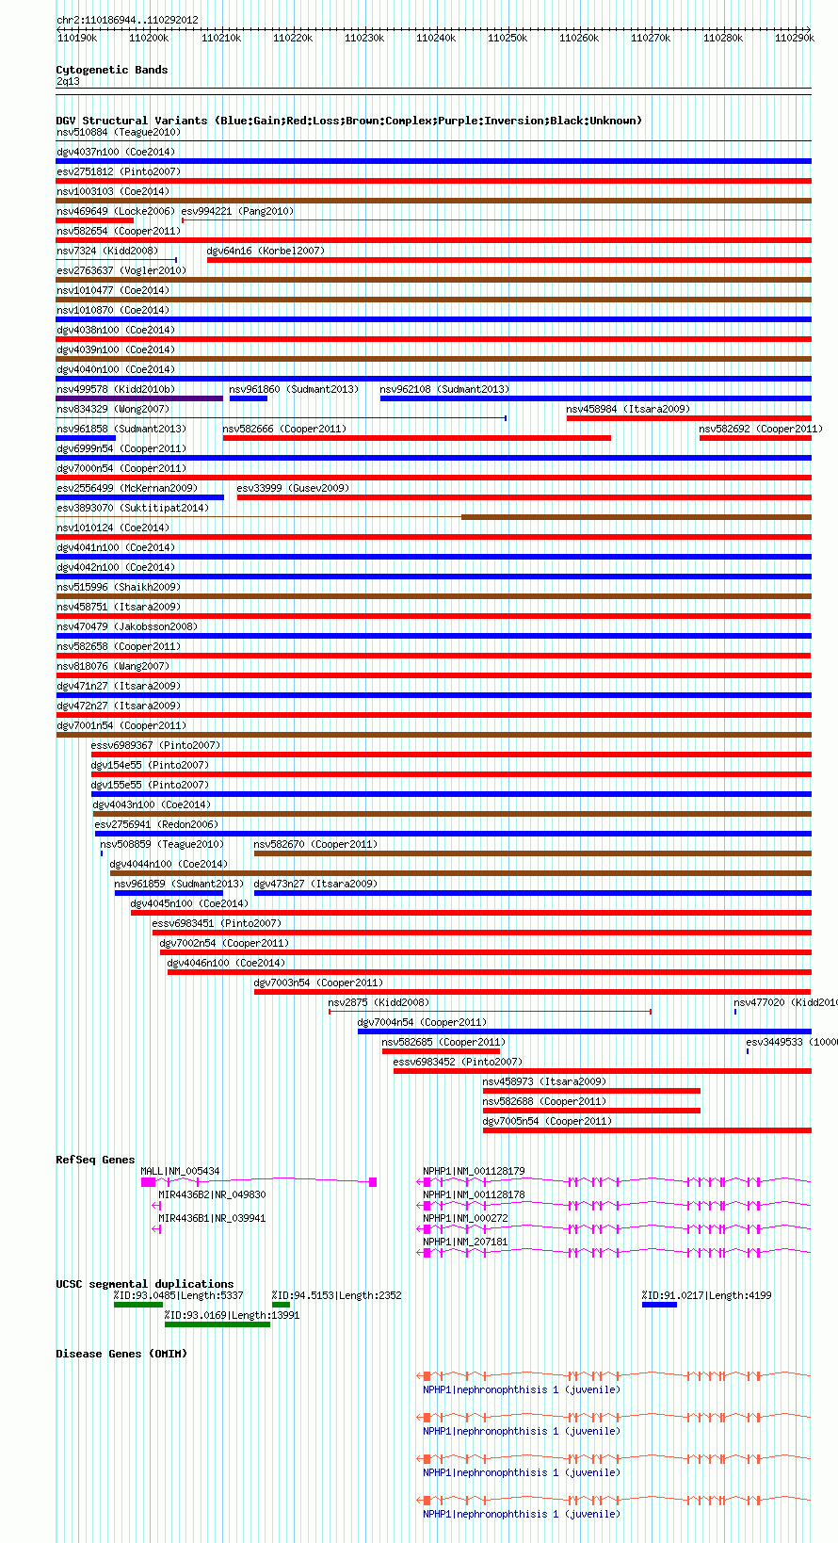
Task: Click esv33999 (Gusev2009) label
Action: coord(293,488)
